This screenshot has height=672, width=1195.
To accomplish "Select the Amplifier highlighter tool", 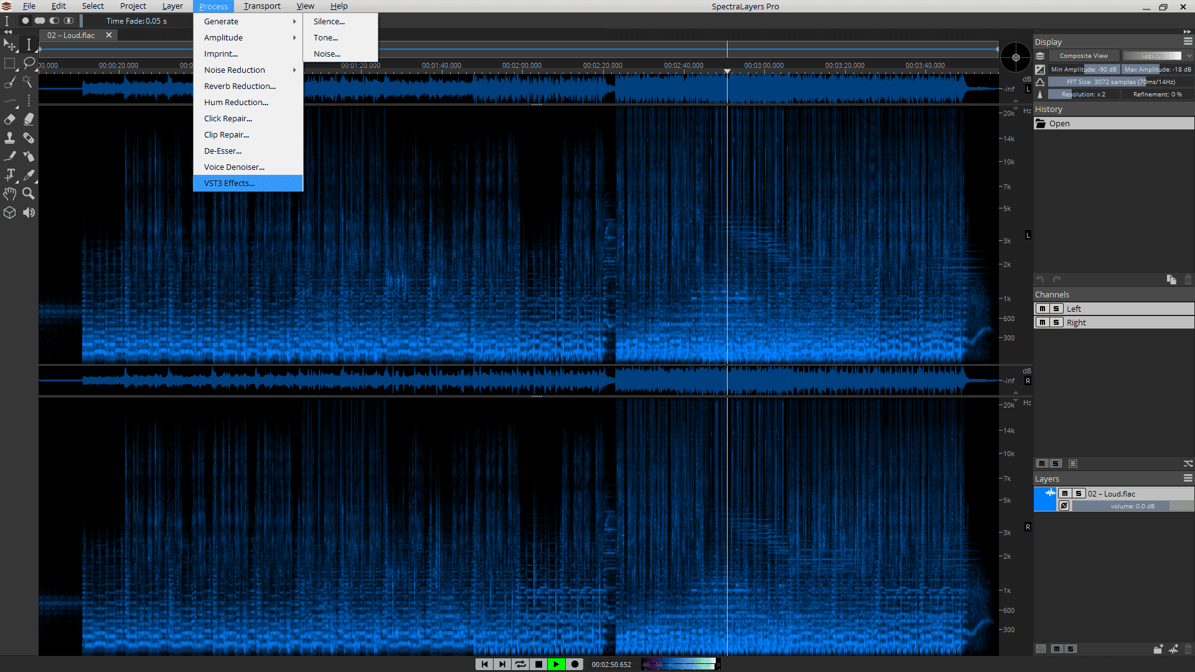I will (x=29, y=119).
